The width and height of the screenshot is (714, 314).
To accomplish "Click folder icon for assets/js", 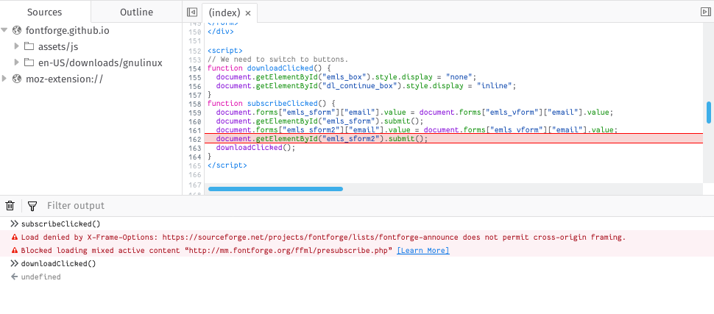I will tap(29, 46).
